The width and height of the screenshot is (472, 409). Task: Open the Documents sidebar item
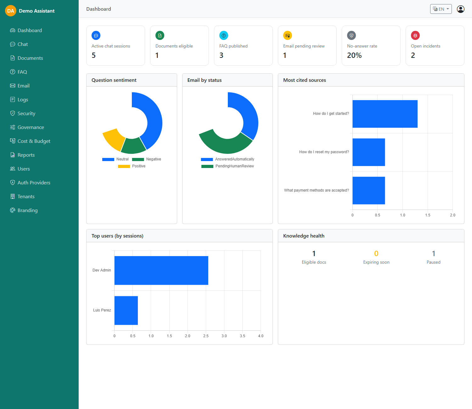pyautogui.click(x=39, y=58)
